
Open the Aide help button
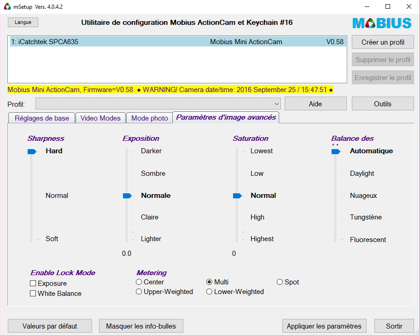pyautogui.click(x=315, y=104)
